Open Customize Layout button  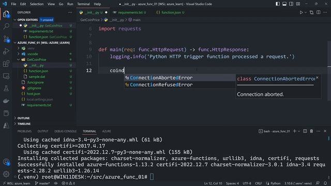click(x=298, y=4)
